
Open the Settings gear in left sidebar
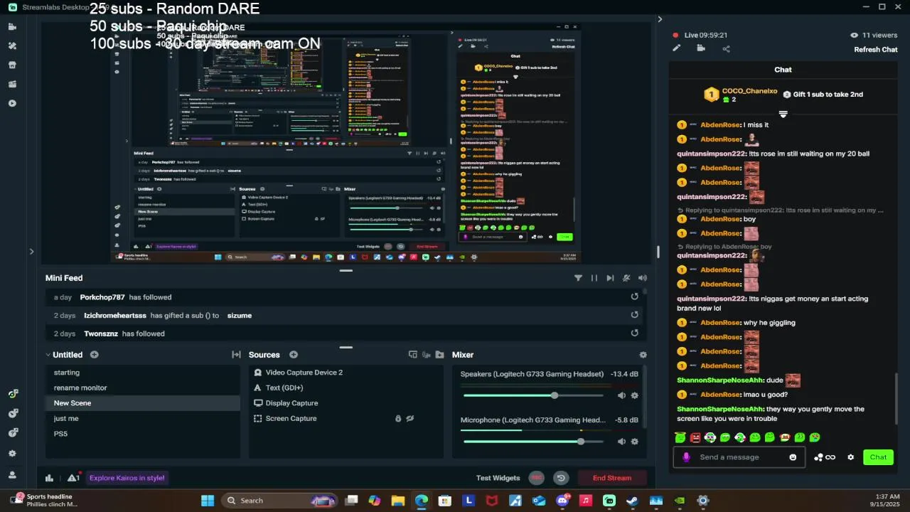pos(12,453)
